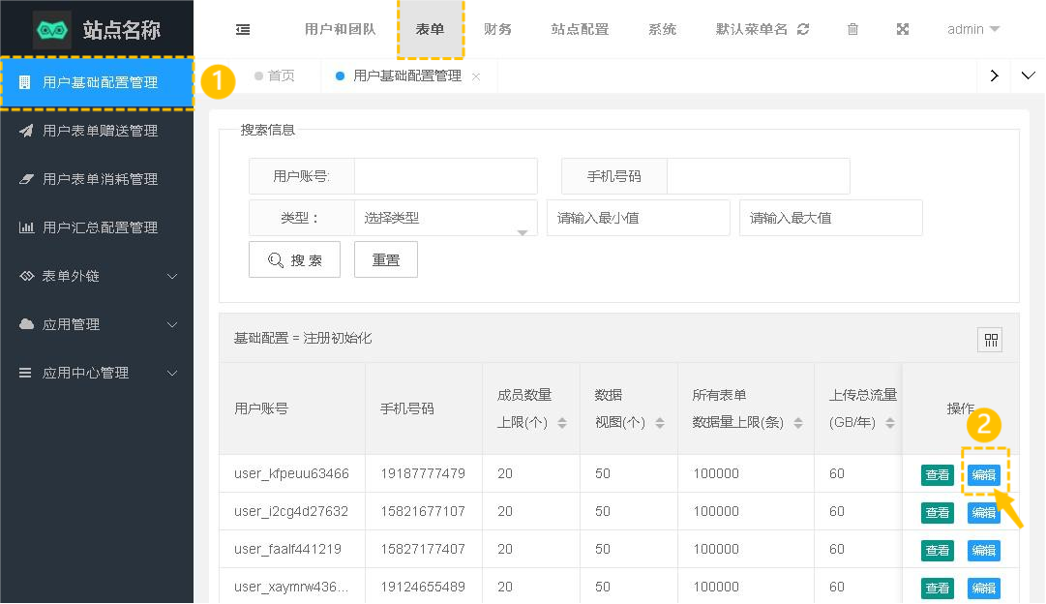Screen dimensions: 1046x604
Task: Switch to the 财务 top menu
Action: point(497,29)
